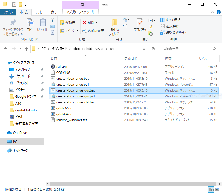Click 選択の切り替え button

coord(174,32)
